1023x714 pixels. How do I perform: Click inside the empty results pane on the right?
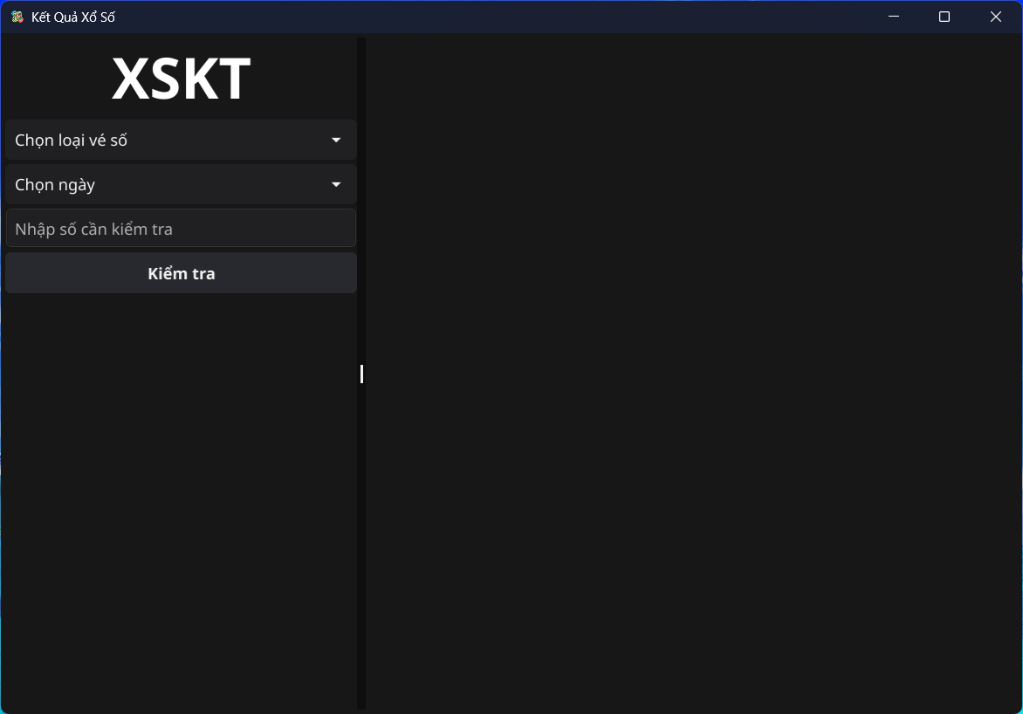pyautogui.click(x=690, y=375)
